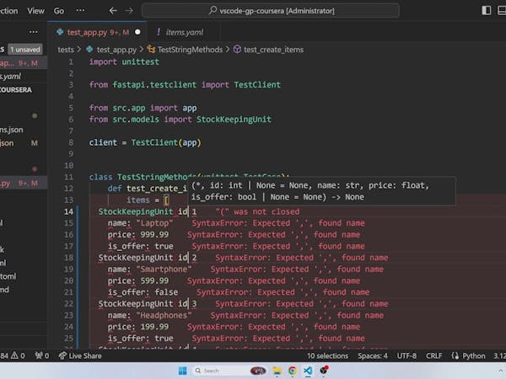Screen dimensions: 506x379
Task: Click '10 selections' in status bar
Action: coord(327,355)
